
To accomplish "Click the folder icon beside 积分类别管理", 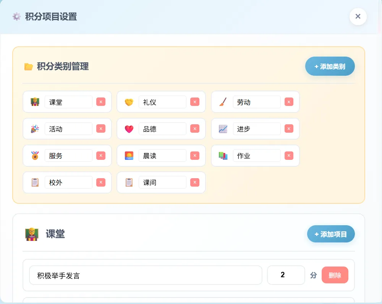I will click(x=29, y=66).
